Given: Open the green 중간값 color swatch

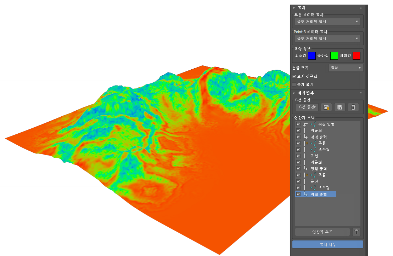Looking at the screenshot, I should tap(334, 56).
